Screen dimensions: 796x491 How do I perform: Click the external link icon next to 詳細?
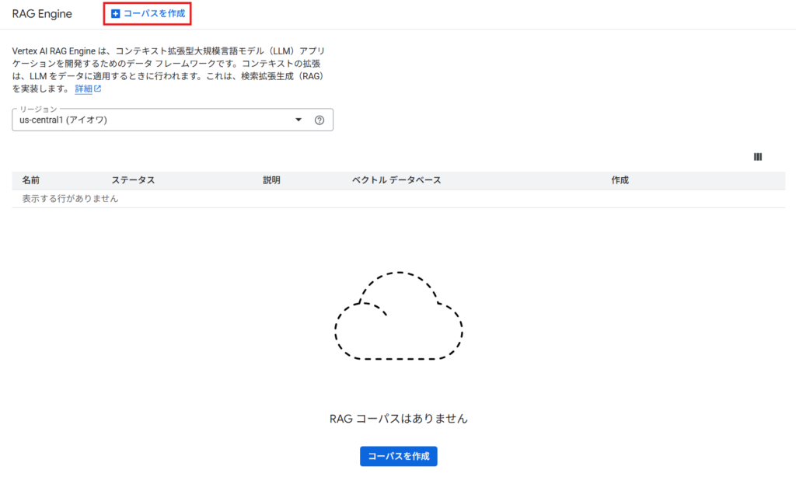point(97,89)
